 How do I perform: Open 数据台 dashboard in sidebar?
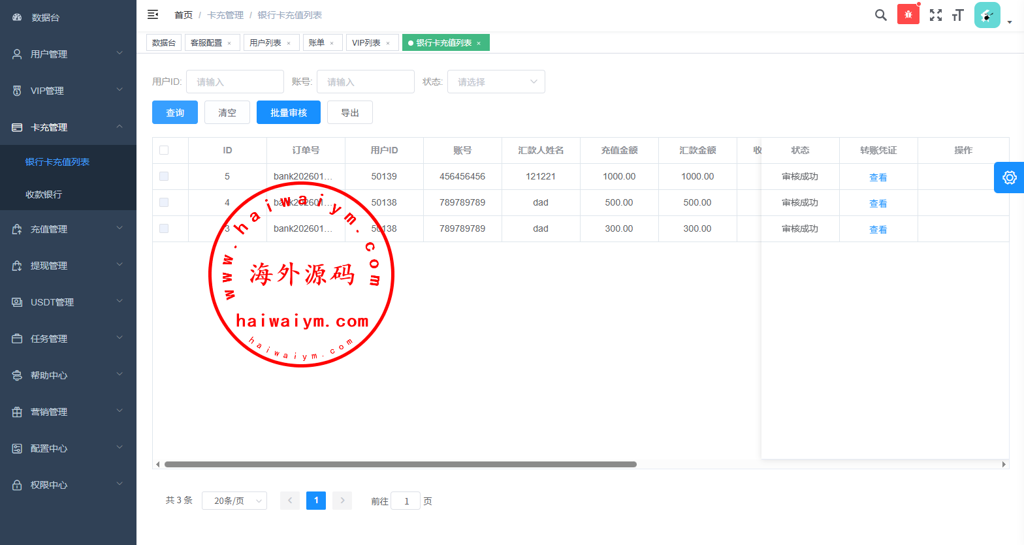(45, 18)
